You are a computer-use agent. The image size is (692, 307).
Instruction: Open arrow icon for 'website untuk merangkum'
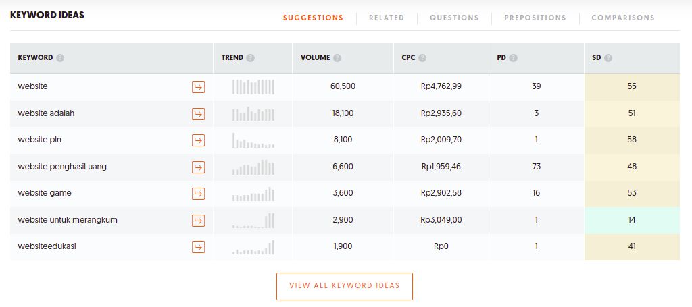[x=198, y=221]
